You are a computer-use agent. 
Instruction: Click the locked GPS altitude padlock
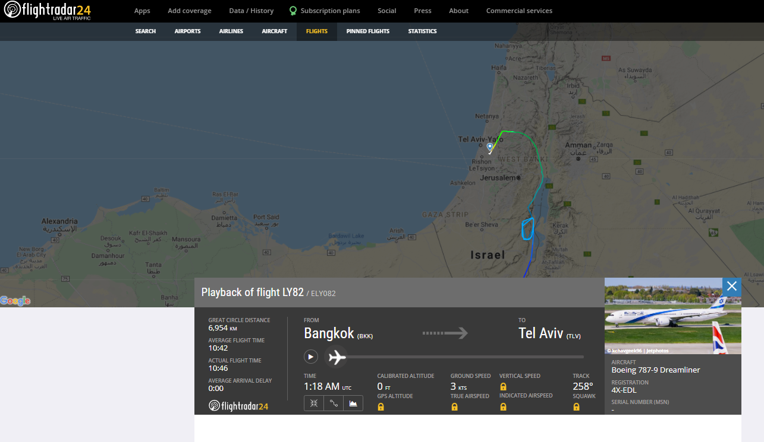[x=381, y=406]
